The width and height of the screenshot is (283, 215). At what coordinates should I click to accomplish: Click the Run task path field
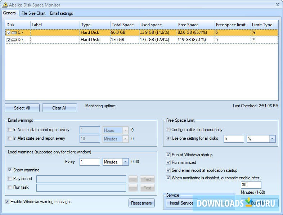click(x=81, y=188)
